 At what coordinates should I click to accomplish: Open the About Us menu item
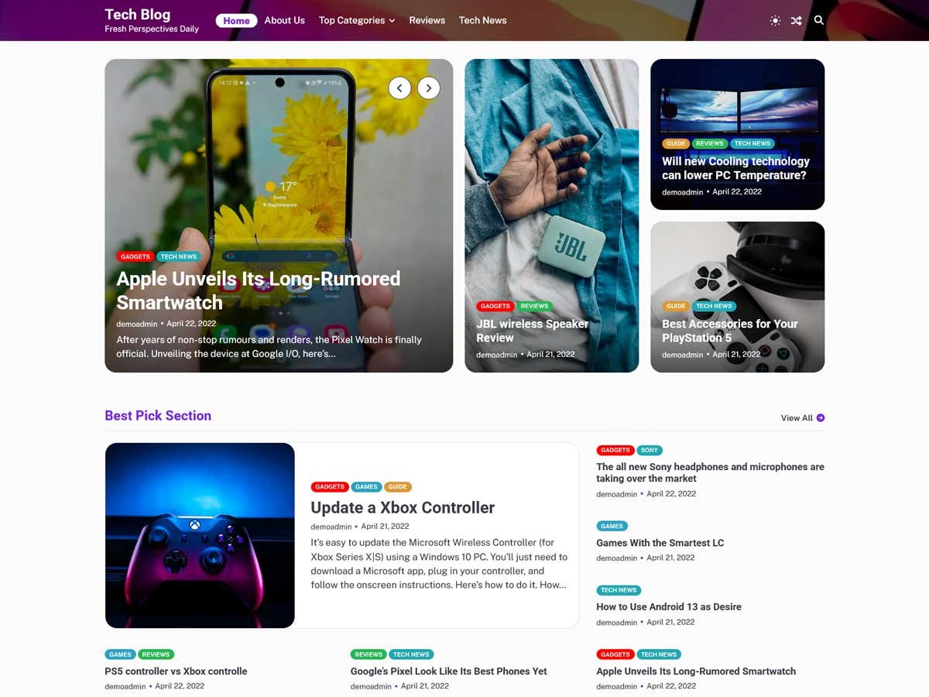[284, 20]
